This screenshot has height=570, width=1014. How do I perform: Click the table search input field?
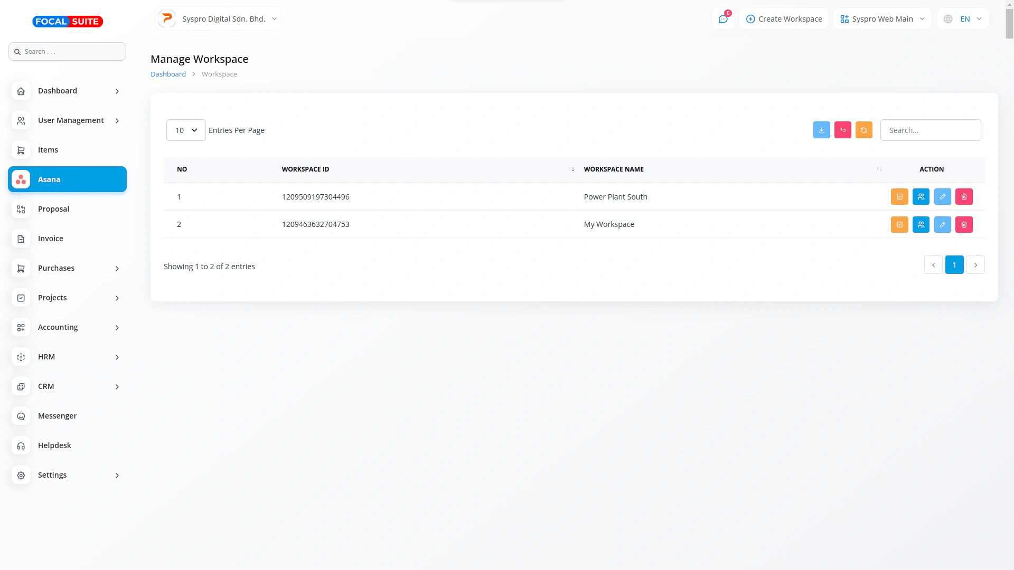(x=930, y=130)
